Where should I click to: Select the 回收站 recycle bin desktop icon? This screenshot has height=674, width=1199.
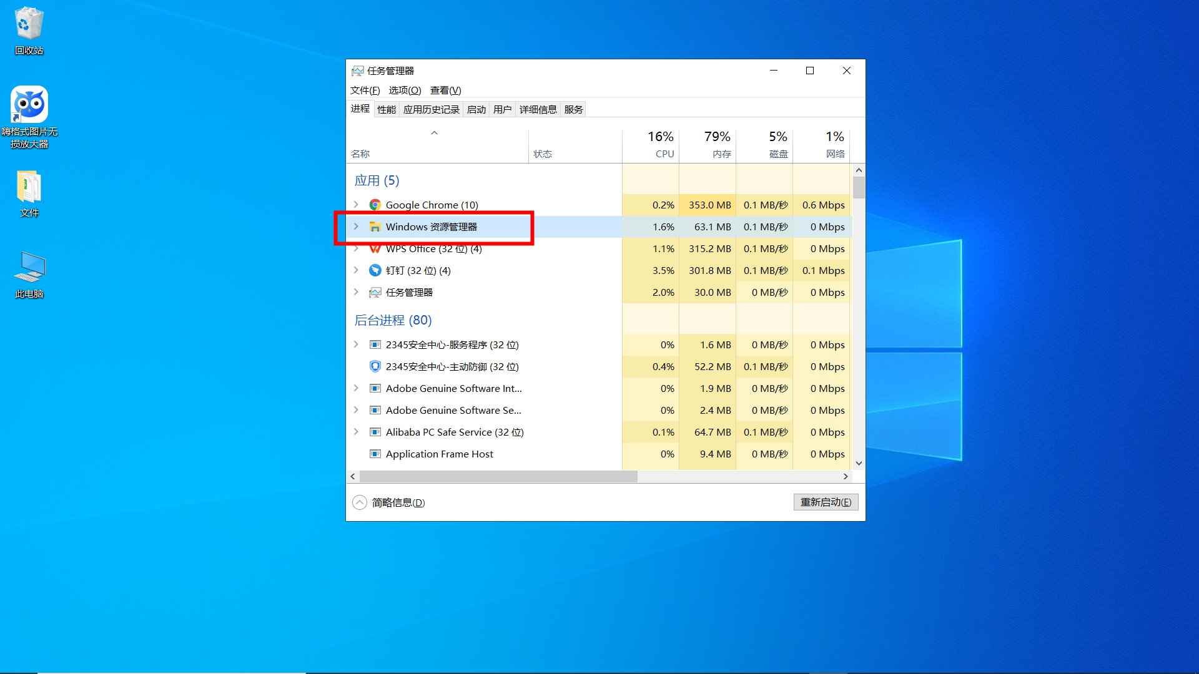pos(29,24)
